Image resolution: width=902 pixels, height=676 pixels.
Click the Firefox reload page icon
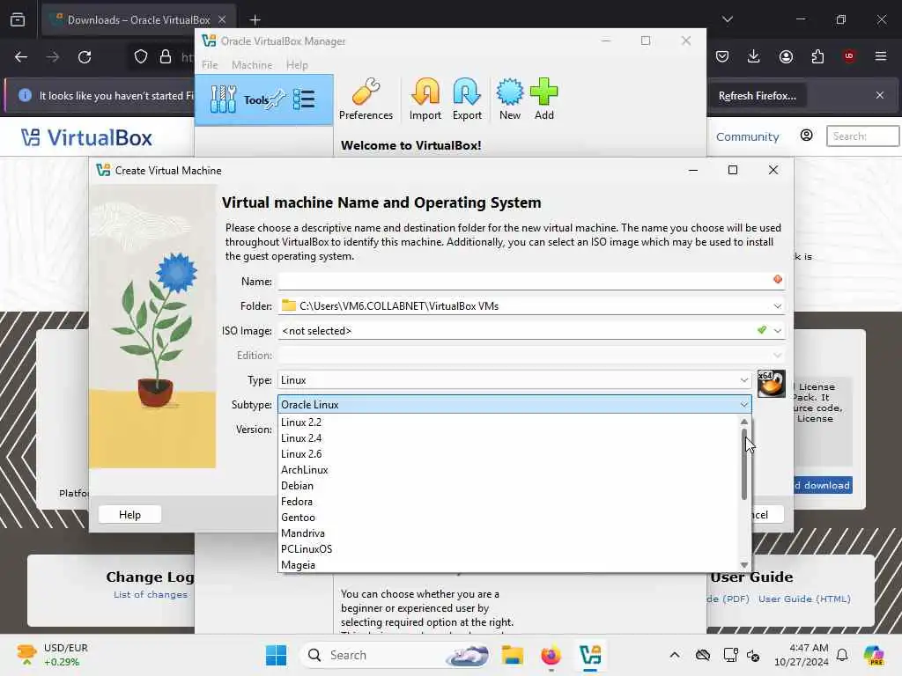point(85,57)
